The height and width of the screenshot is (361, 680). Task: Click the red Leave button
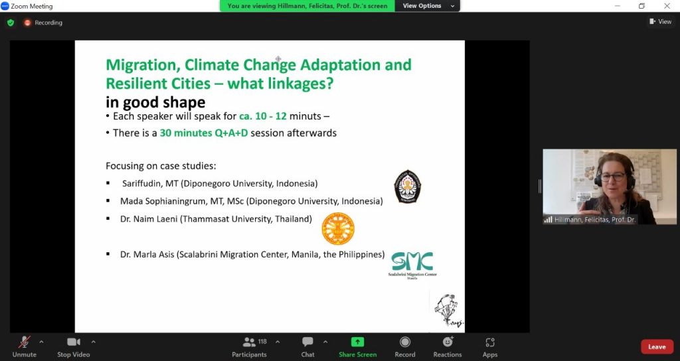click(x=656, y=346)
